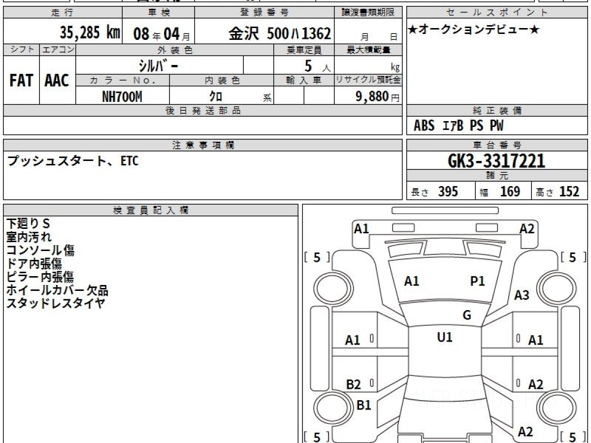Click the B1 mark on the rear quarter

[x=363, y=405]
